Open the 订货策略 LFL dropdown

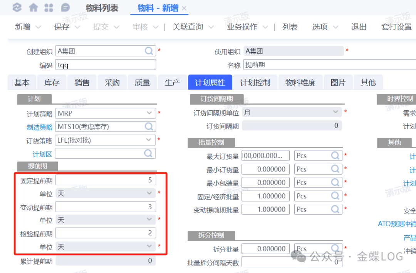pos(149,140)
